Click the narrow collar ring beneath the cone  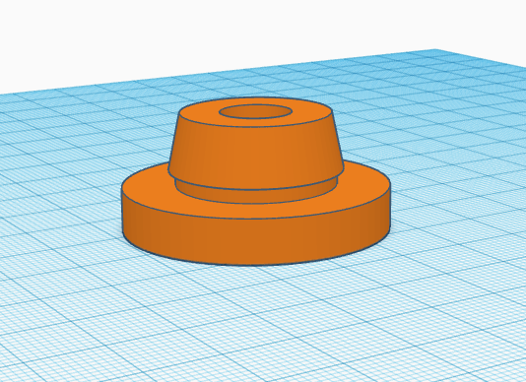[256, 196]
